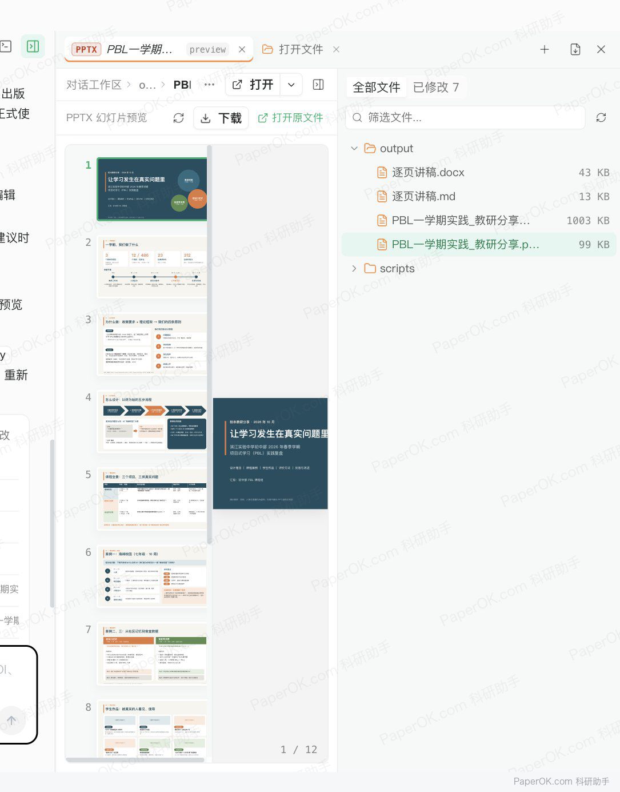Toggle the green side panel icon
Image resolution: width=620 pixels, height=792 pixels.
[33, 46]
